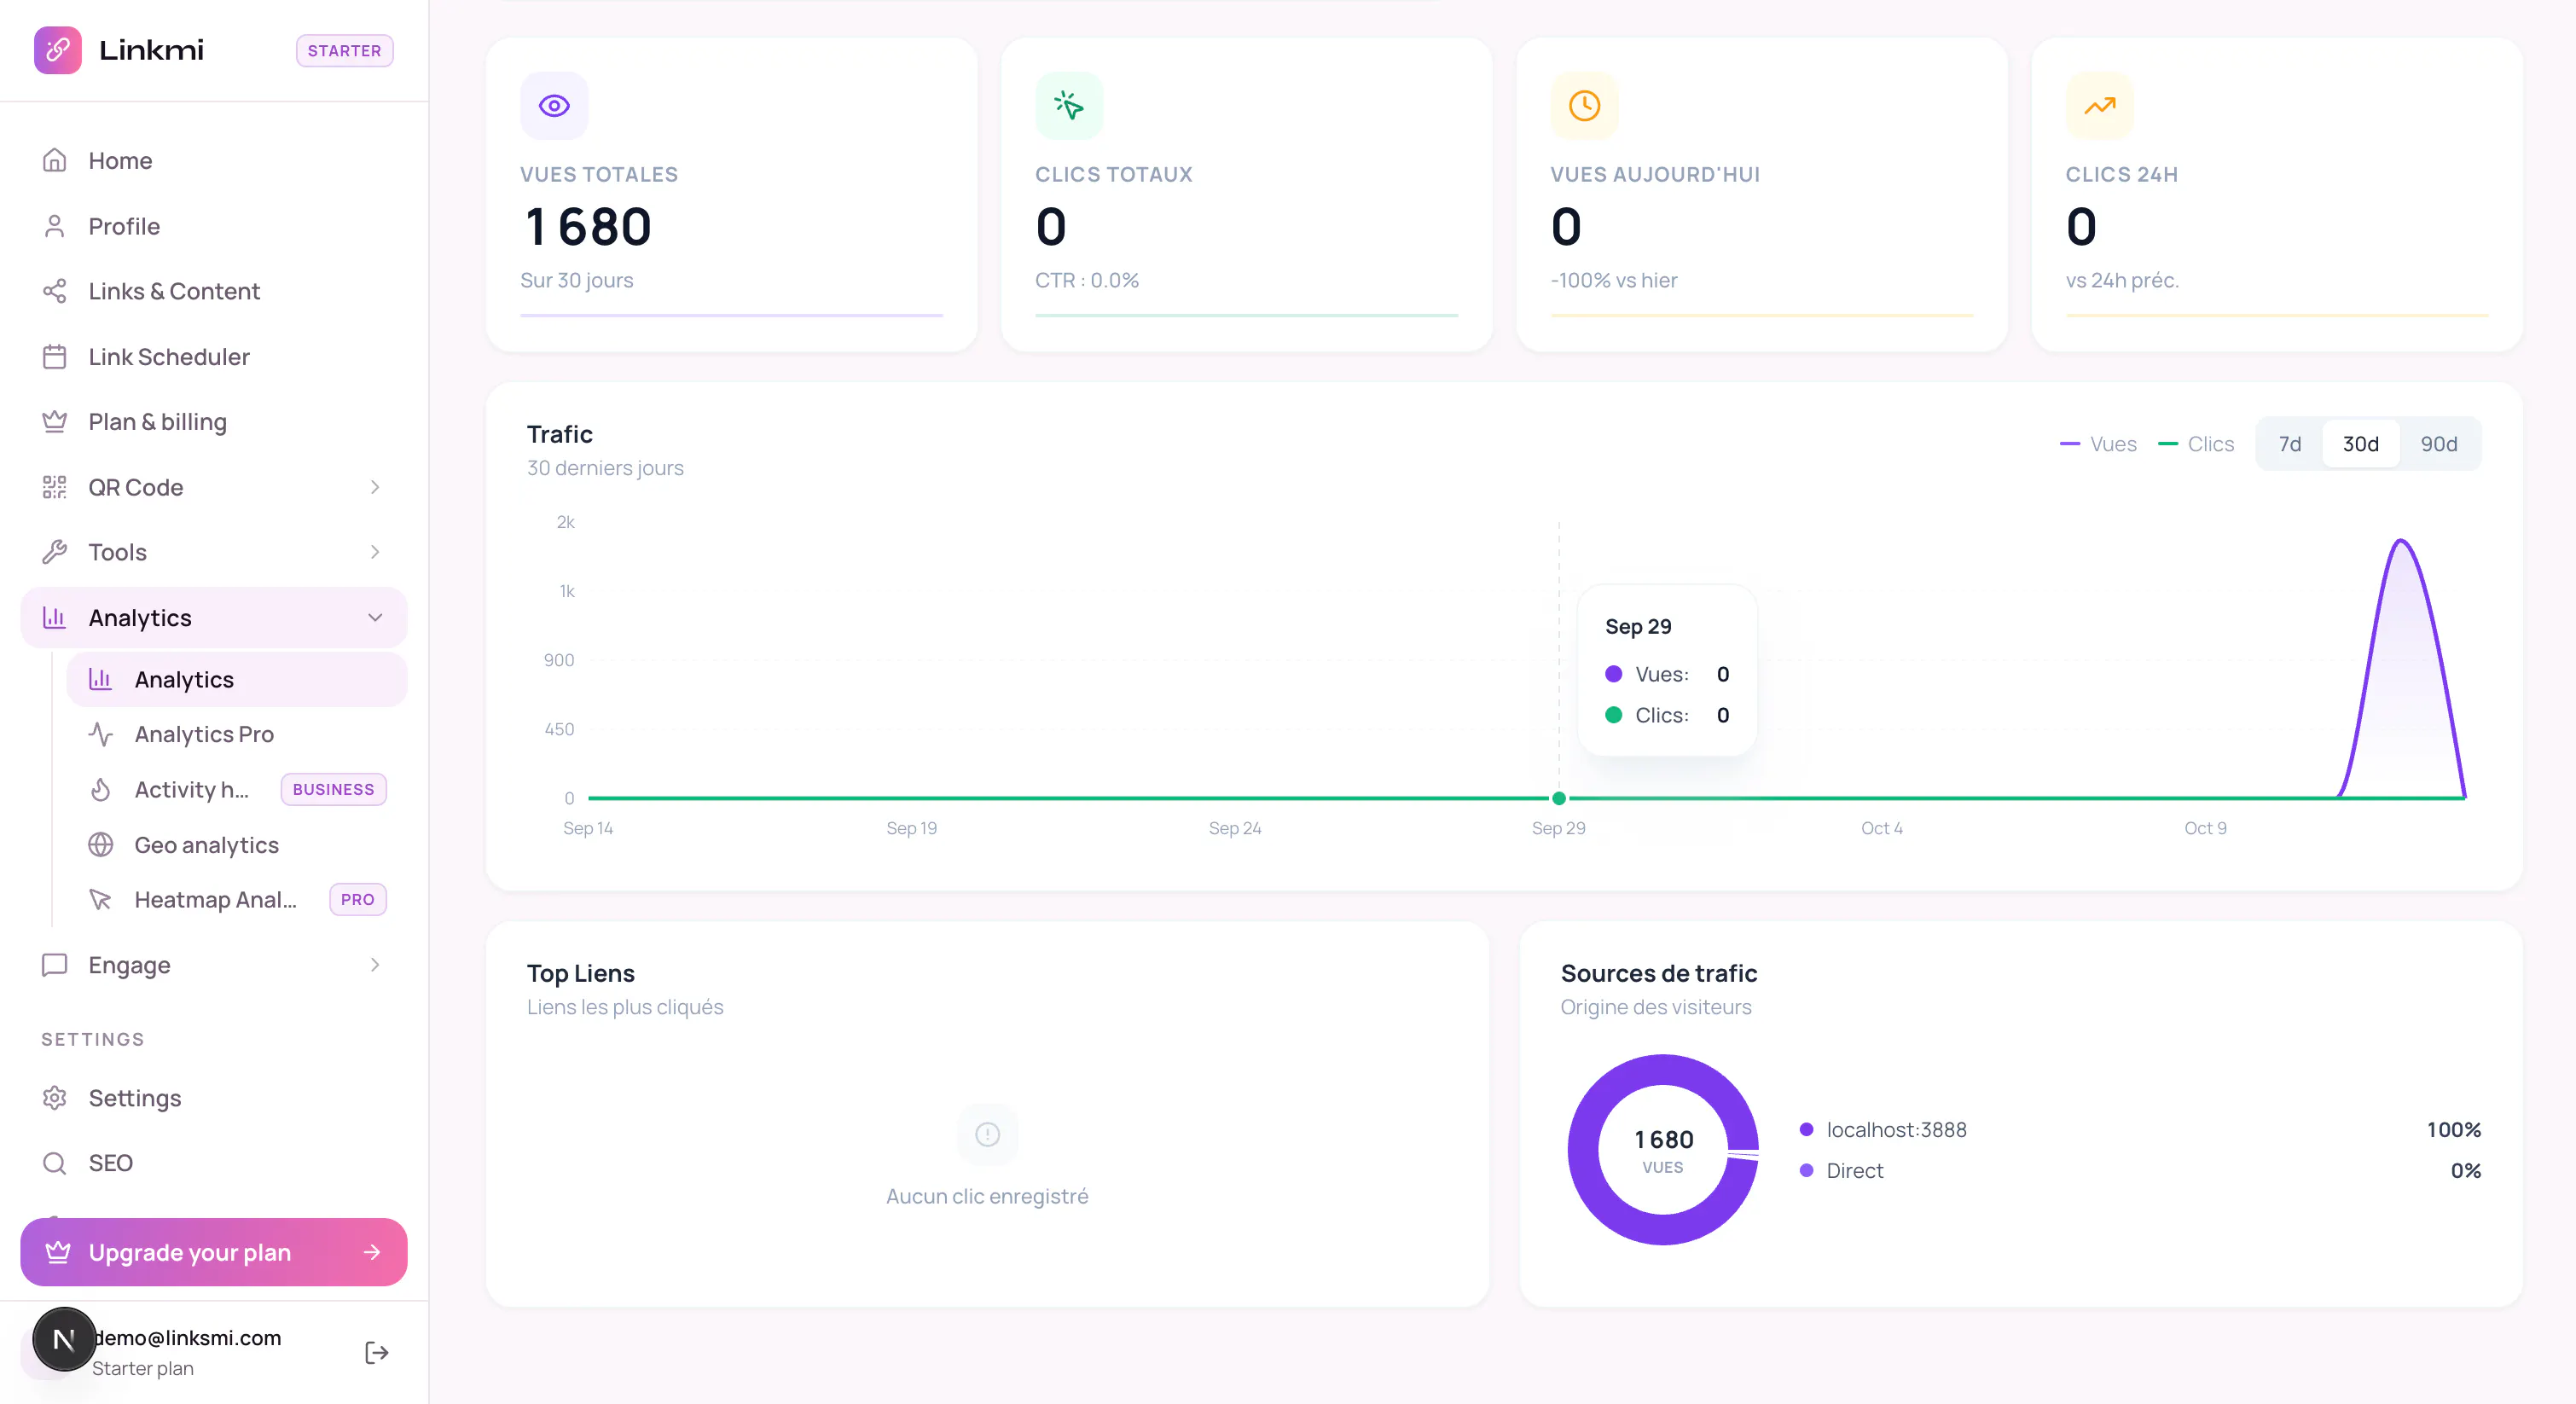This screenshot has height=1404, width=2576.
Task: Toggle the Clics series in chart legend
Action: (x=2196, y=444)
